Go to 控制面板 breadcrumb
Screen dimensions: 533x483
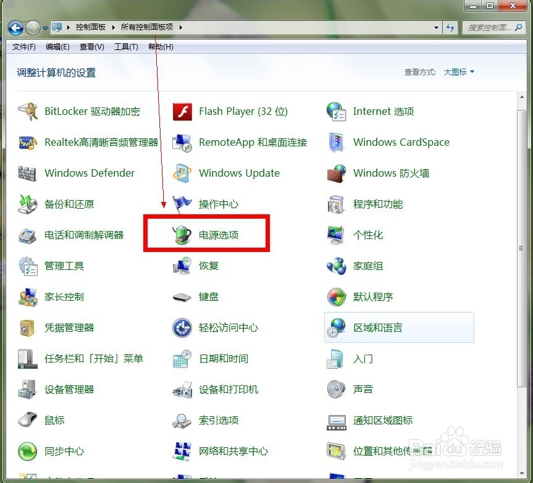90,27
